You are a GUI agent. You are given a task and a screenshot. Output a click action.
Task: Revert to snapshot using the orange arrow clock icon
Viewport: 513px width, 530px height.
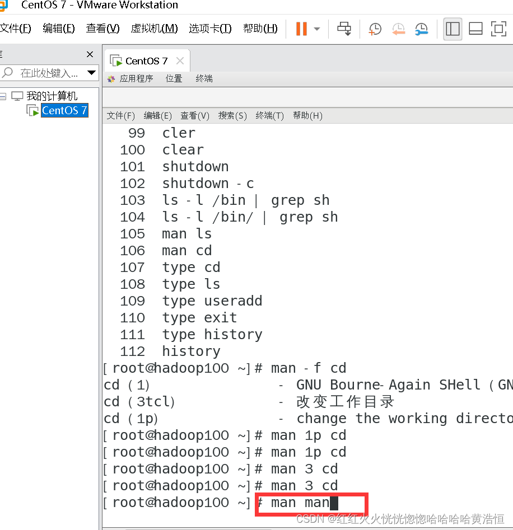pyautogui.click(x=399, y=29)
